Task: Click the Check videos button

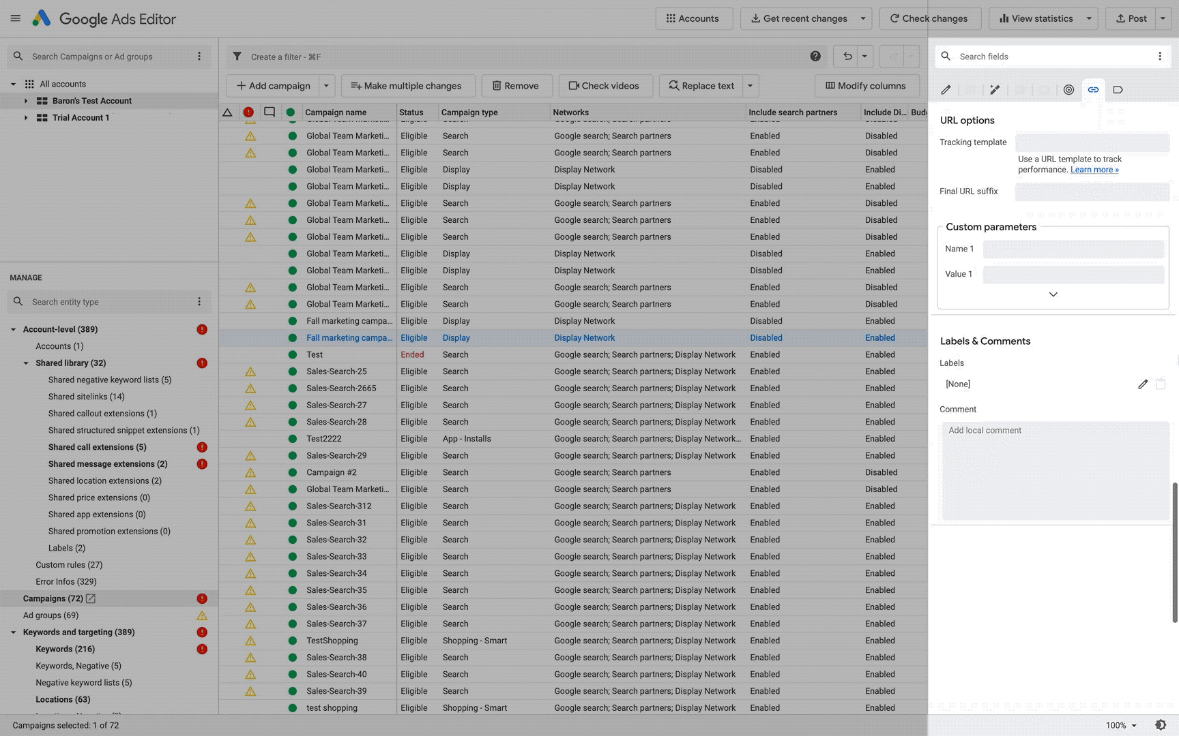Action: tap(605, 86)
